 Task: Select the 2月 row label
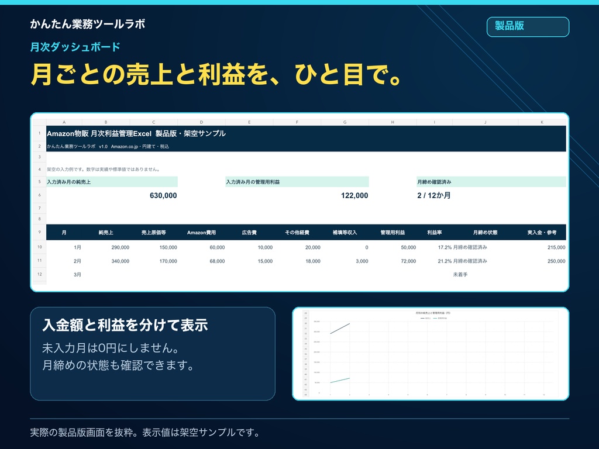[x=77, y=261]
